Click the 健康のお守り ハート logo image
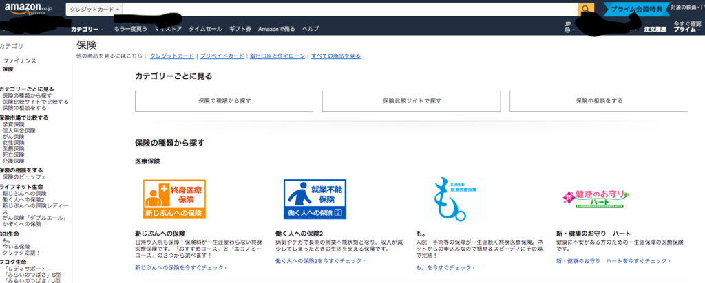 [x=596, y=199]
